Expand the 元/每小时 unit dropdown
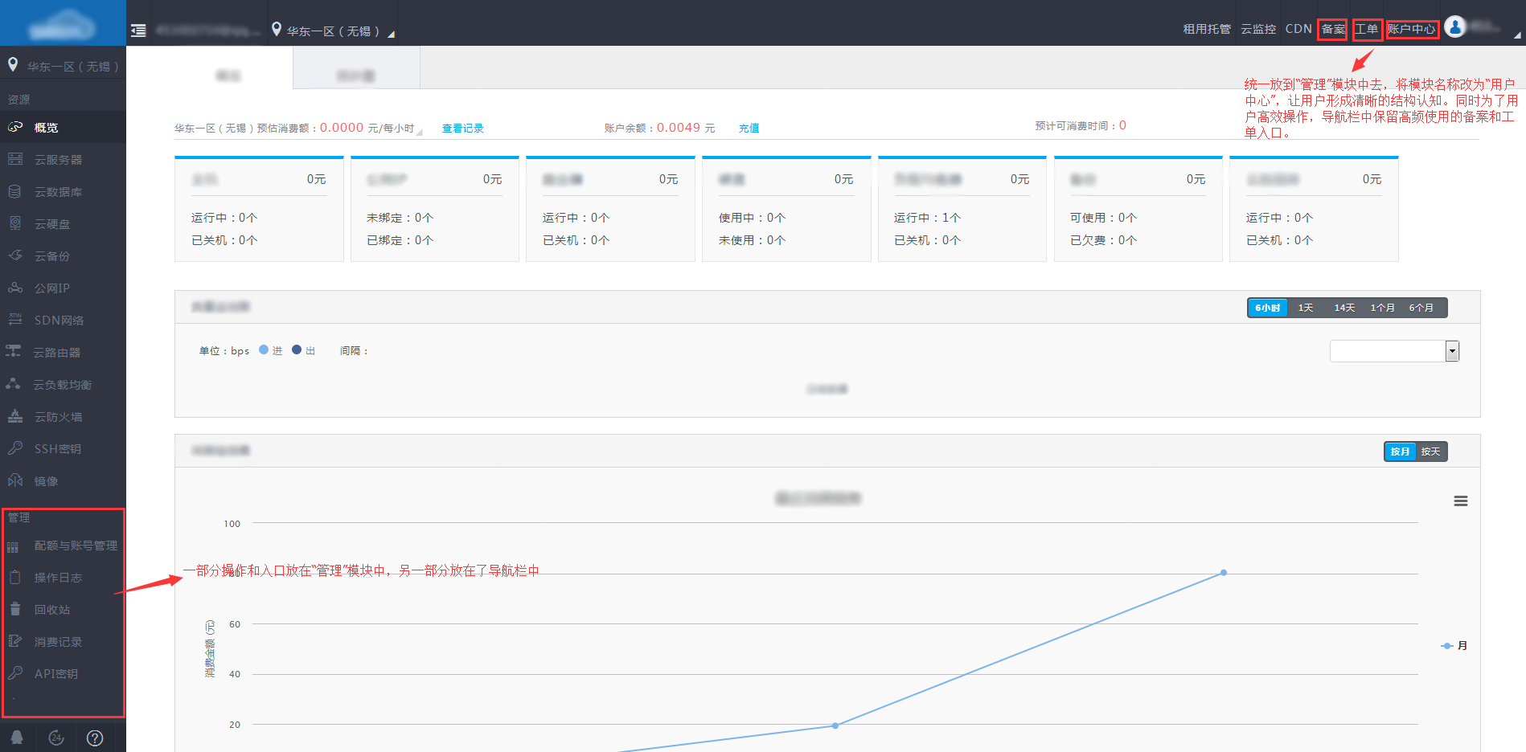The width and height of the screenshot is (1526, 752). click(x=419, y=131)
